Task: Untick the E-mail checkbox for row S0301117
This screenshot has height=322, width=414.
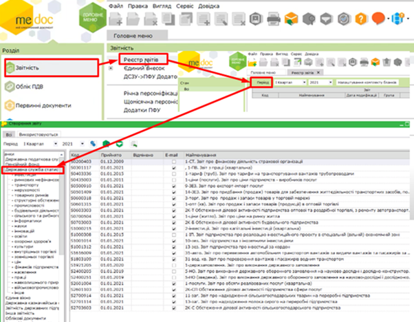Action: (174, 168)
